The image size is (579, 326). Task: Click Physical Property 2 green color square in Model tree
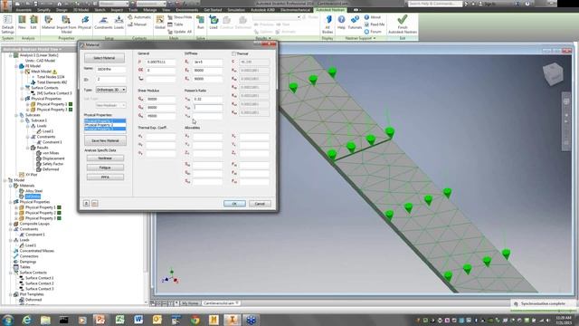click(x=59, y=213)
